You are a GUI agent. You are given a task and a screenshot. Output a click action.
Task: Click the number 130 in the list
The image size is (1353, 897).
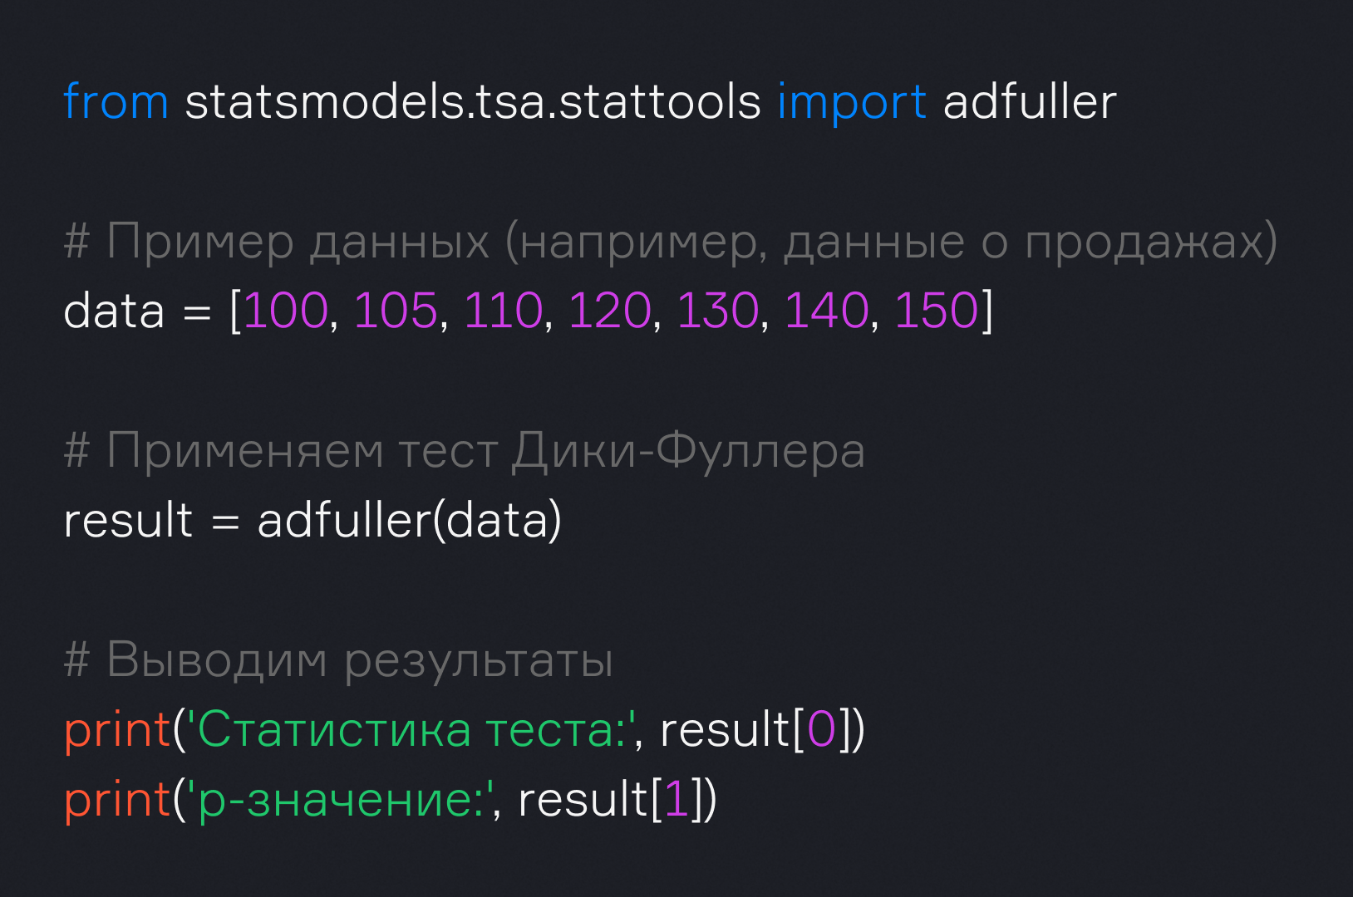[x=717, y=311]
